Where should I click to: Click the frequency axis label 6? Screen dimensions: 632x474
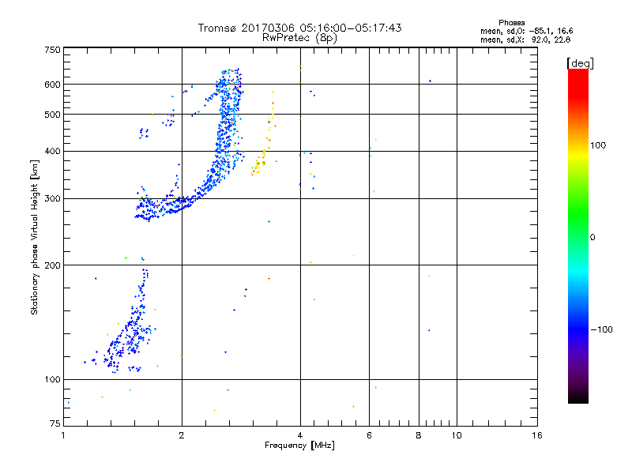pos(369,435)
